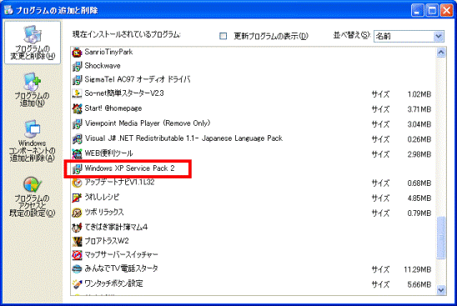Open プログラムの変更と削除 sidebar section

tap(33, 43)
